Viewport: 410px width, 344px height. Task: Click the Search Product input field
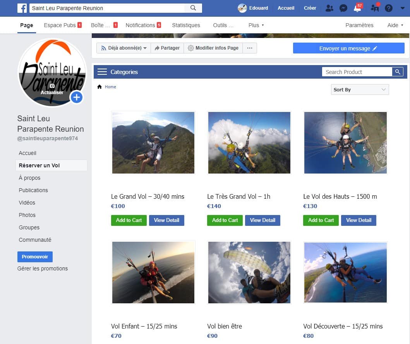357,72
